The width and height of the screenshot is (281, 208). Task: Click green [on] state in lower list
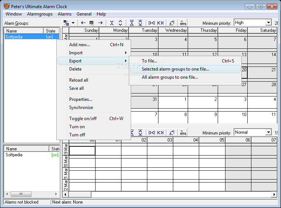click(x=55, y=155)
